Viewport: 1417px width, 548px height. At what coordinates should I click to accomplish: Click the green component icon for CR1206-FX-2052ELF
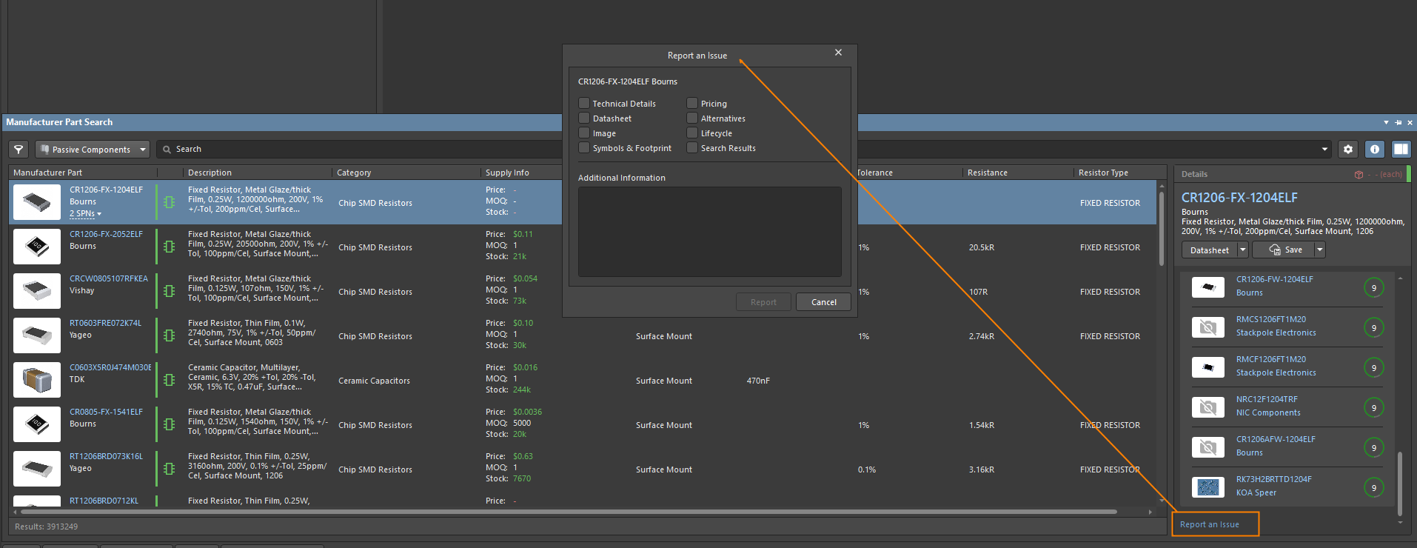170,247
